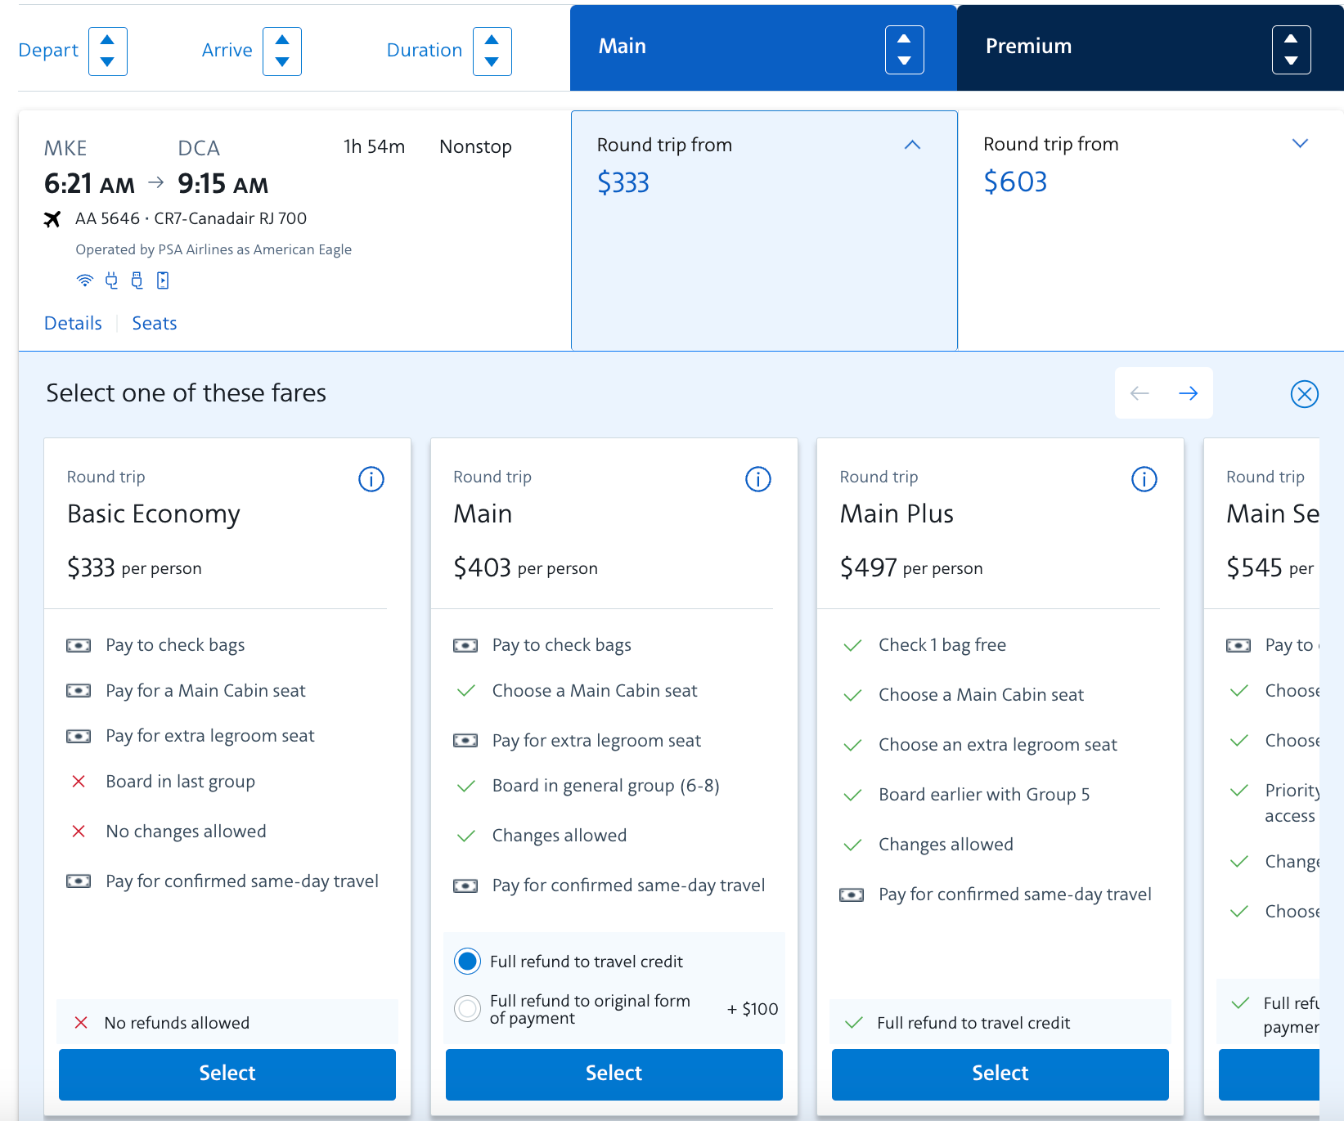
Task: Toggle the Depart sort arrows
Action: (x=107, y=52)
